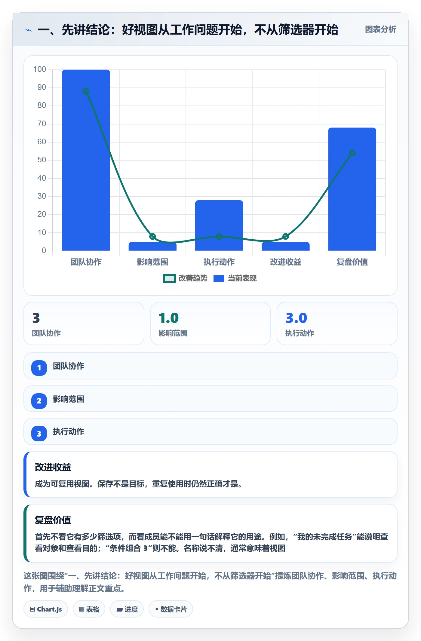Select list row 2 影响范围
Viewport: 421px width, 641px height.
210,399
